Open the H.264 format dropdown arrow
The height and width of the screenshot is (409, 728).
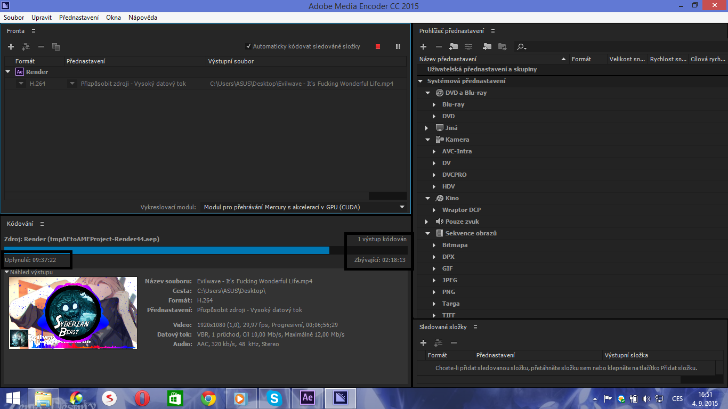coord(21,84)
